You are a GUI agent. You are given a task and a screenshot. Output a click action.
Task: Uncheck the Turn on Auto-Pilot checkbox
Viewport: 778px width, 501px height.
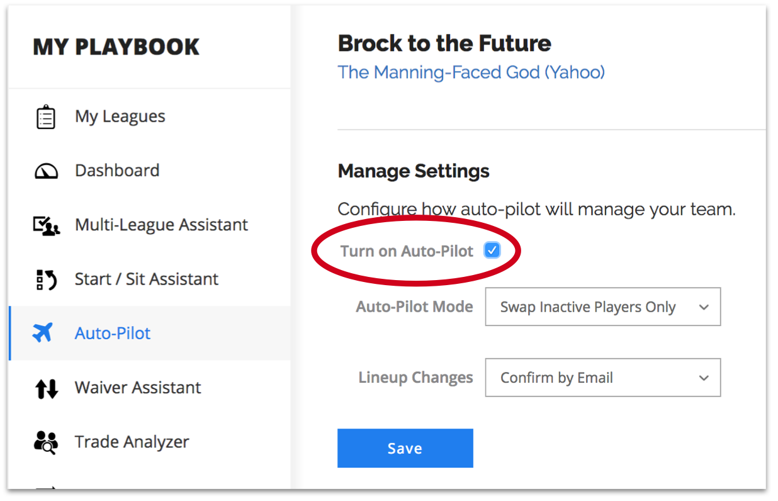(492, 250)
